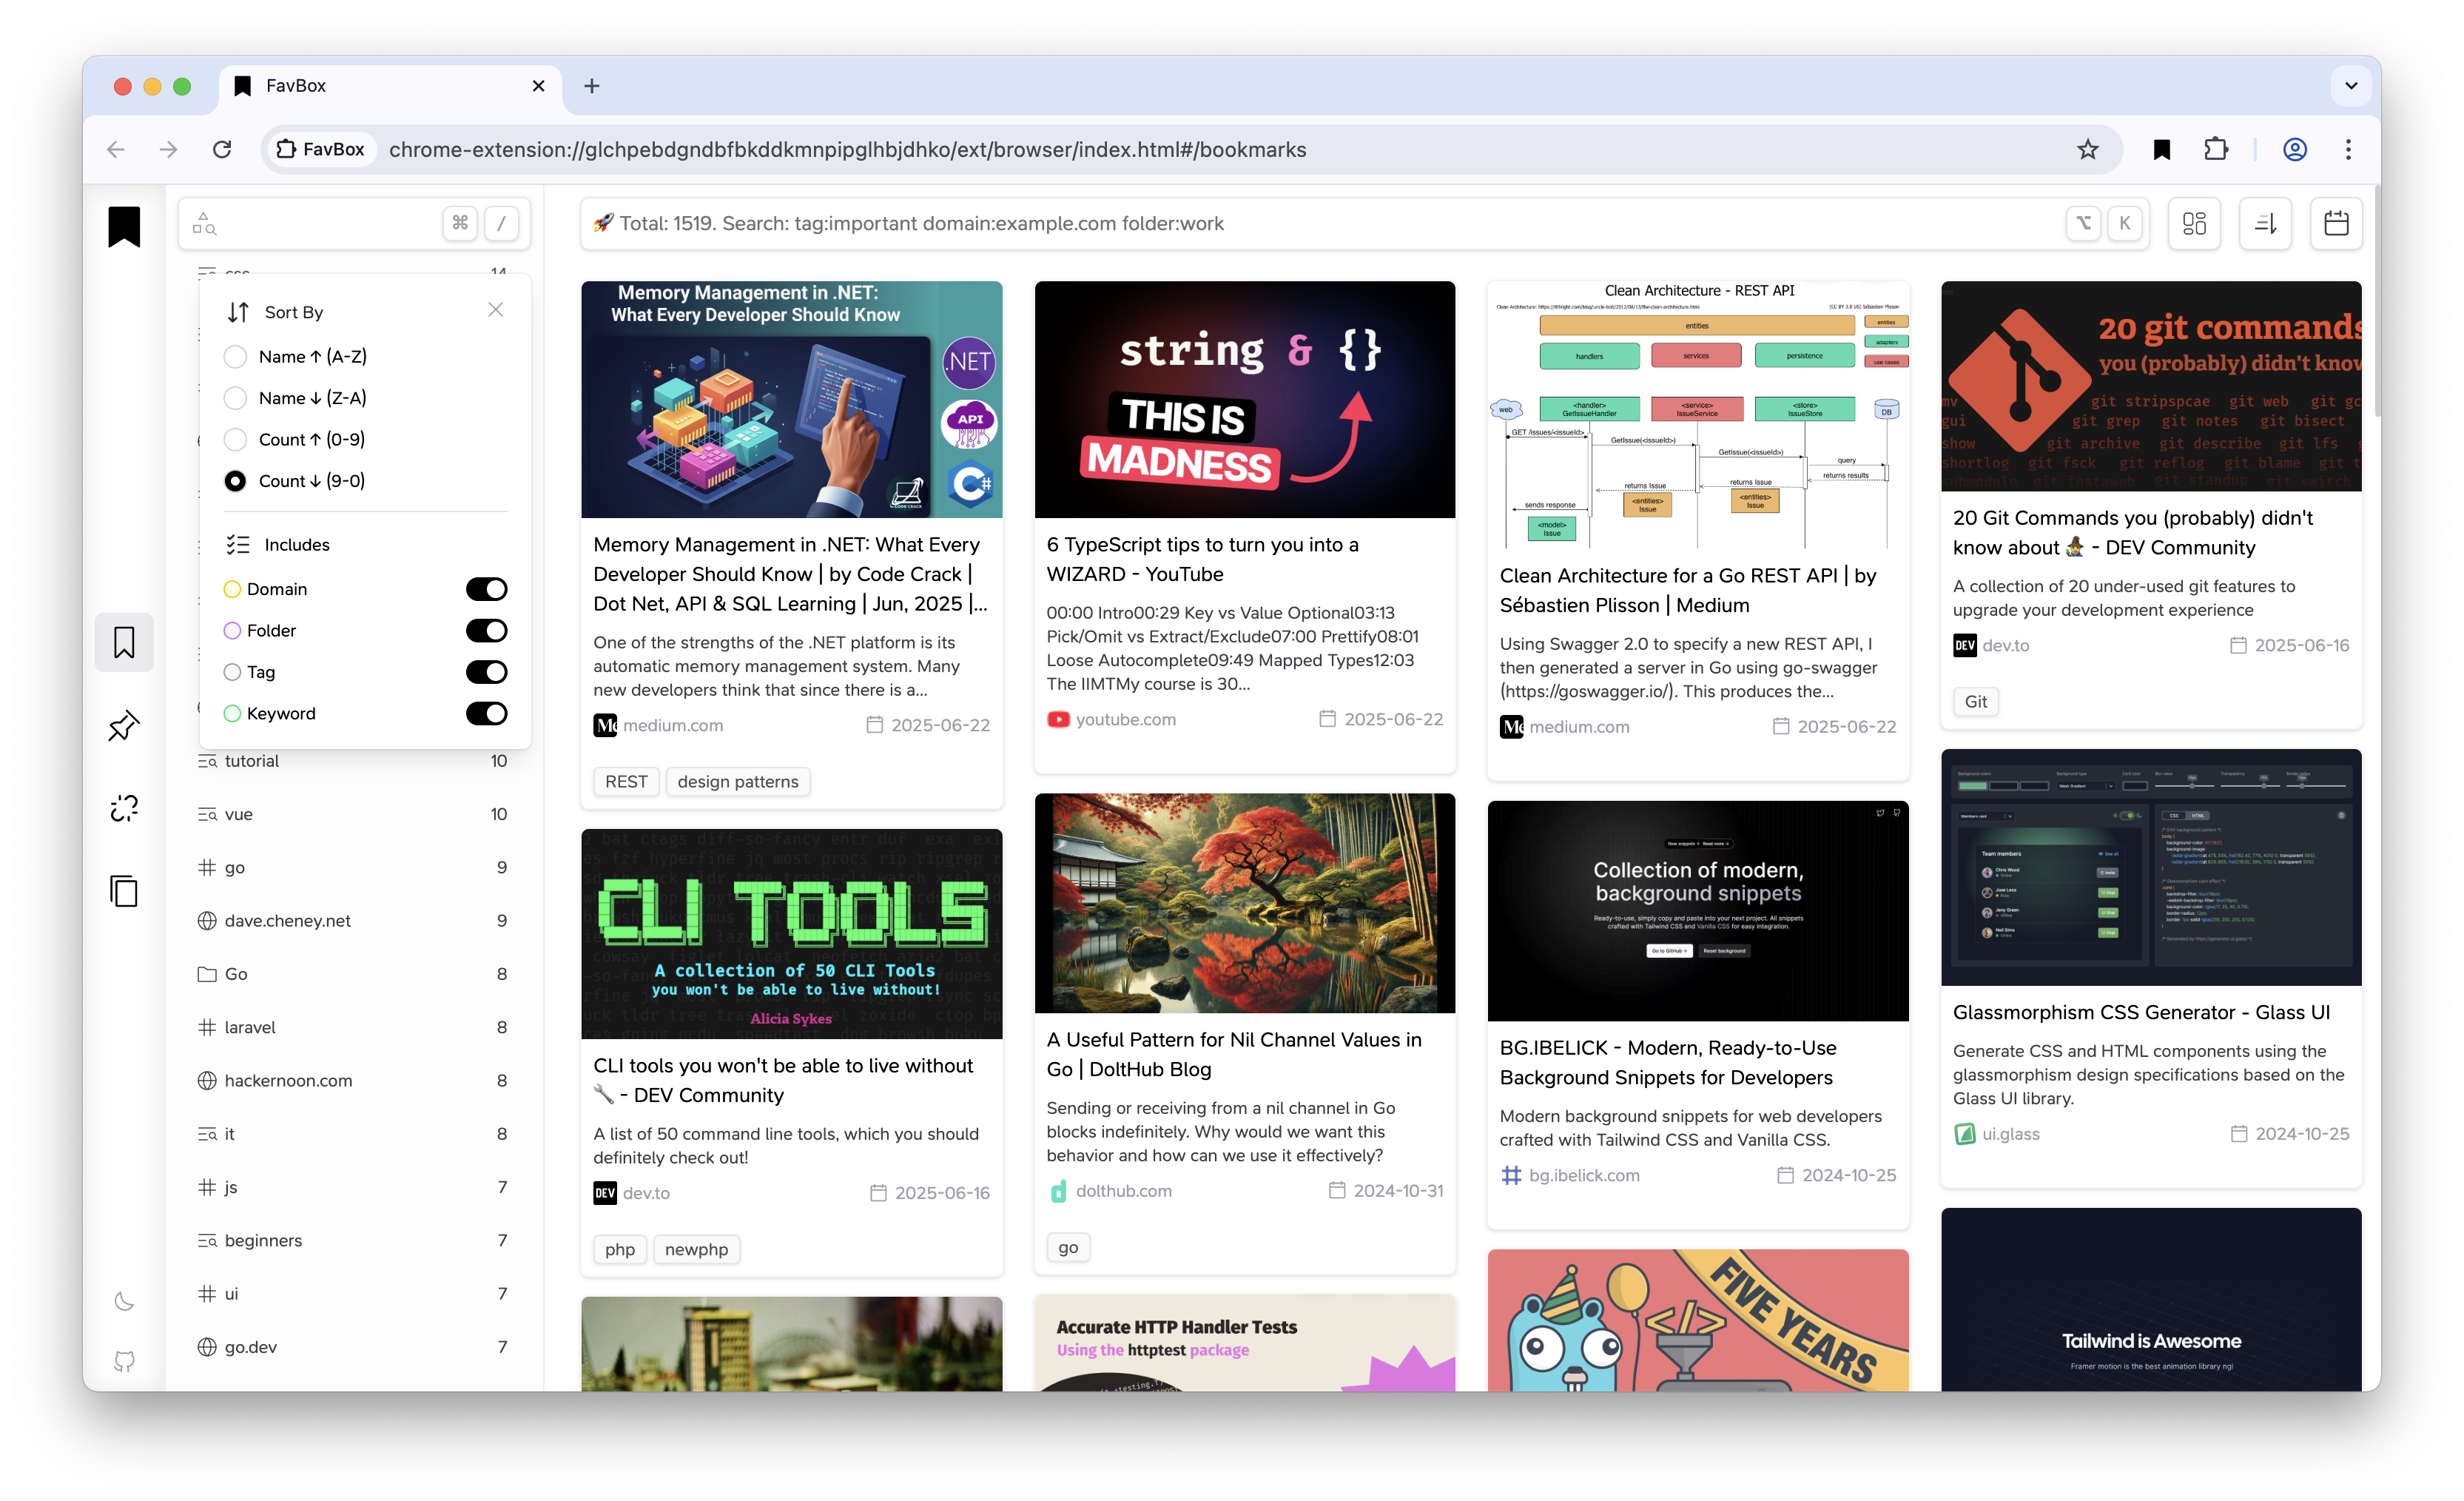Open the dolthub.com link on the Nil Channel card
2464x1501 pixels.
point(1124,1191)
